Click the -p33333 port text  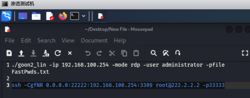click(214, 85)
